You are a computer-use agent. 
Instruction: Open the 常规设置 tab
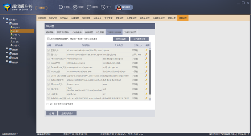tap(172, 18)
